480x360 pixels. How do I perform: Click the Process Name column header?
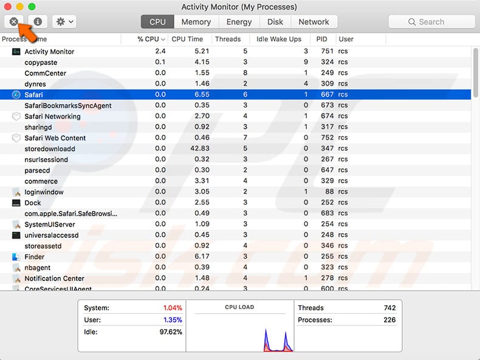coord(61,39)
